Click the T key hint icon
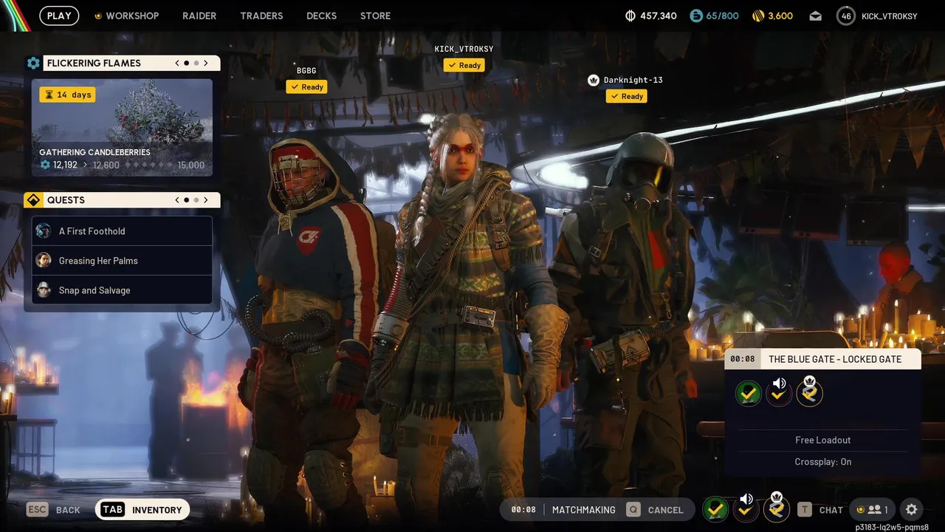The height and width of the screenshot is (532, 945). pyautogui.click(x=805, y=510)
